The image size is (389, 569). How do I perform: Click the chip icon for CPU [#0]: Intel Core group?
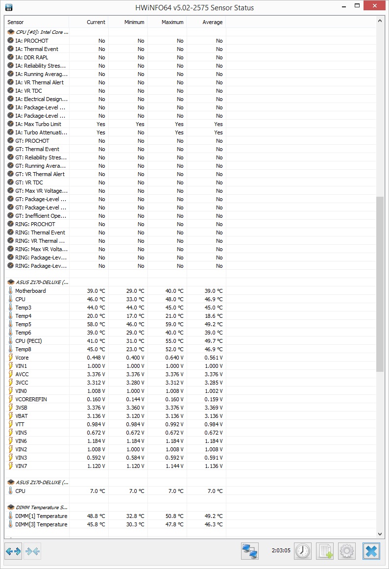11,32
